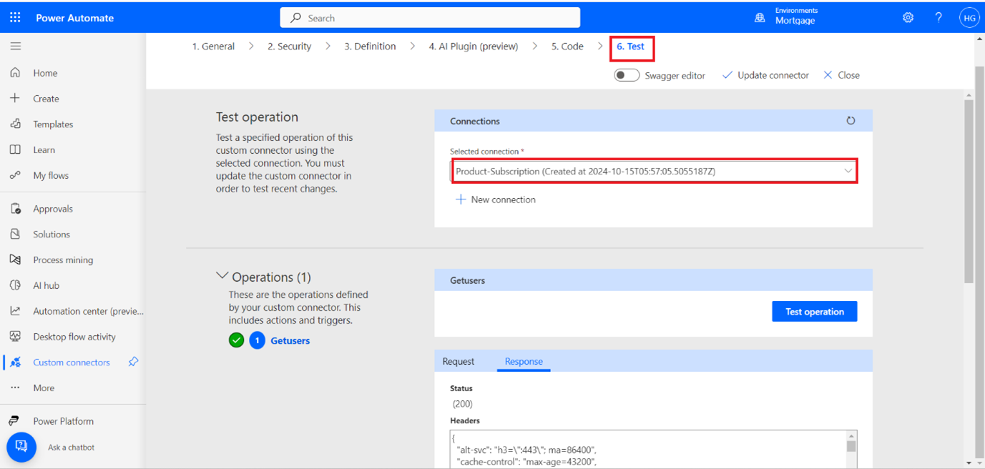This screenshot has width=985, height=469.
Task: Click the refresh connections icon
Action: (851, 121)
